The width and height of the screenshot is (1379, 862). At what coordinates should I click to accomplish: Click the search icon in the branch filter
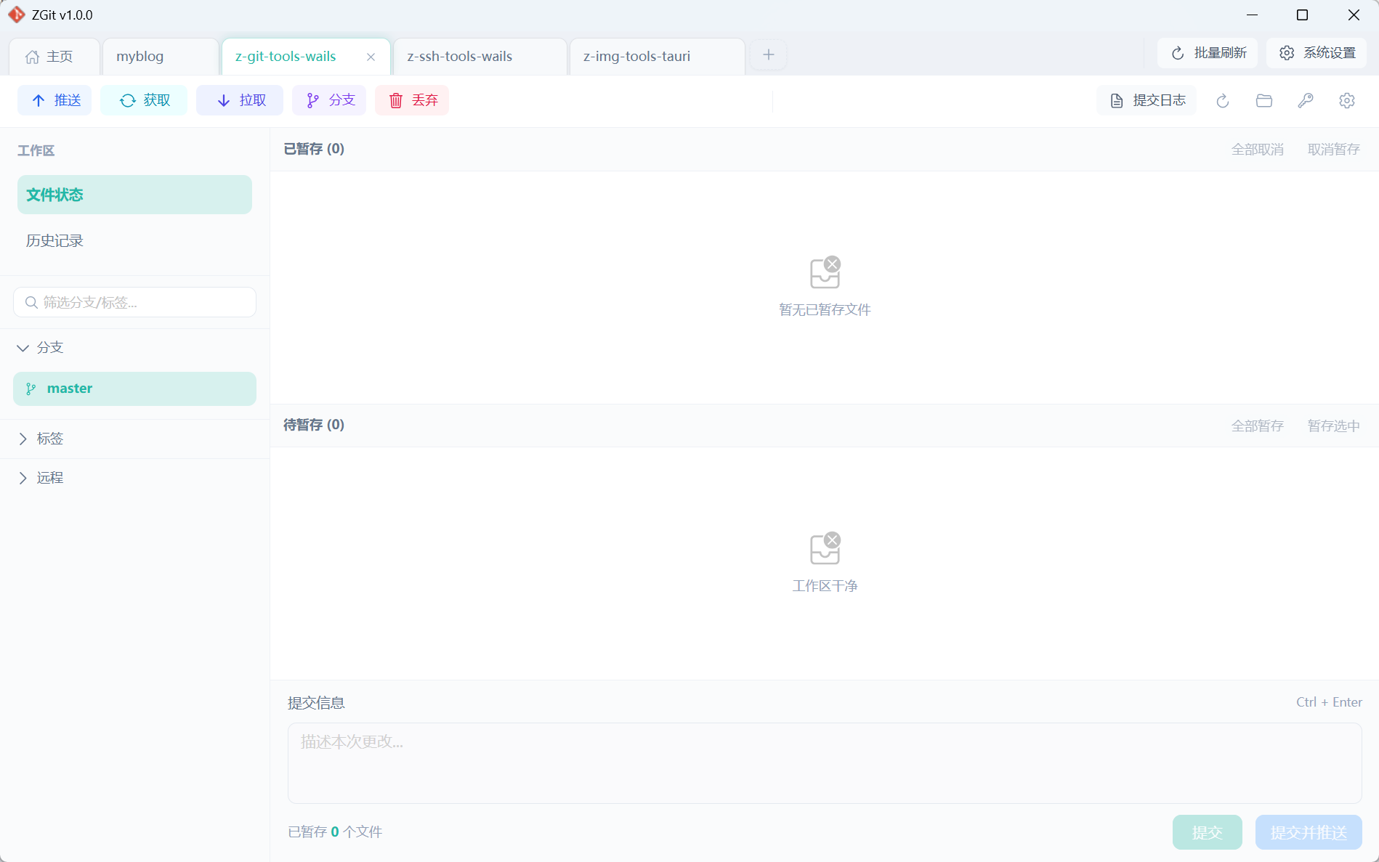coord(31,302)
